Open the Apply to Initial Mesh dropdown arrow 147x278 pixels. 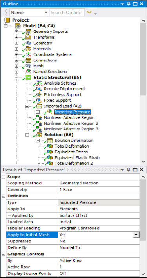tap(136, 235)
